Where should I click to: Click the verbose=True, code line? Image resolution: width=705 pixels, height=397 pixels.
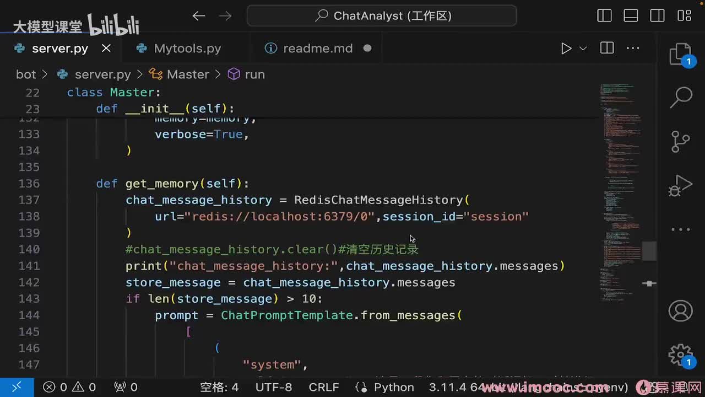click(x=202, y=135)
